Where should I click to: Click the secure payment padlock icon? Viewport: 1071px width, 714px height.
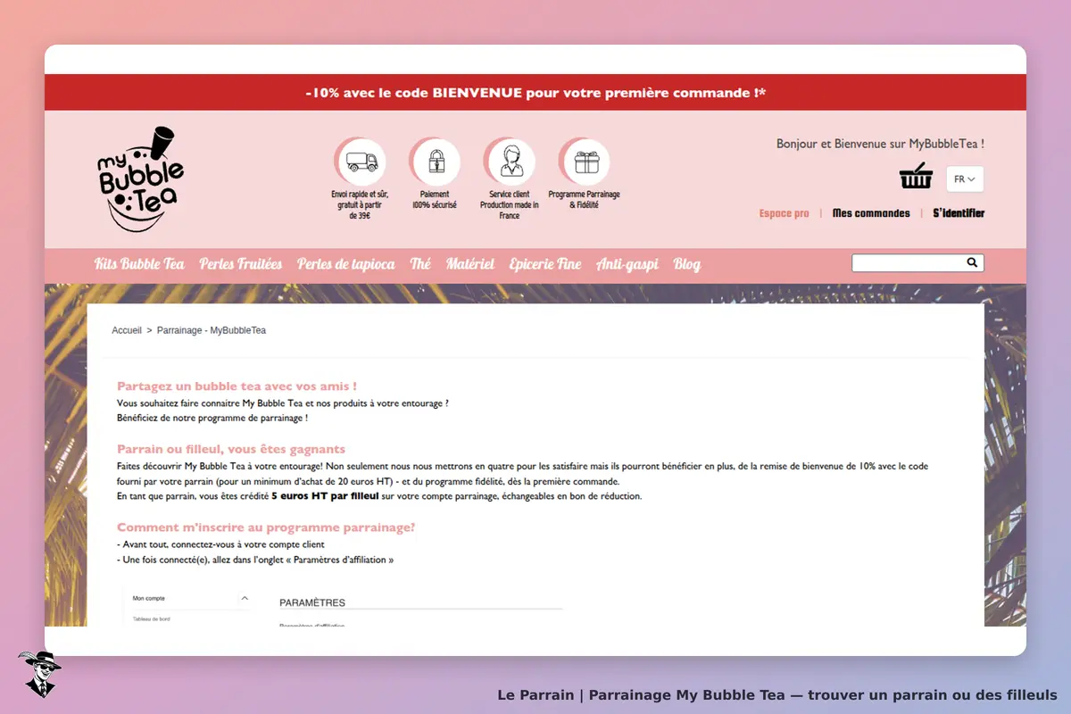click(436, 162)
